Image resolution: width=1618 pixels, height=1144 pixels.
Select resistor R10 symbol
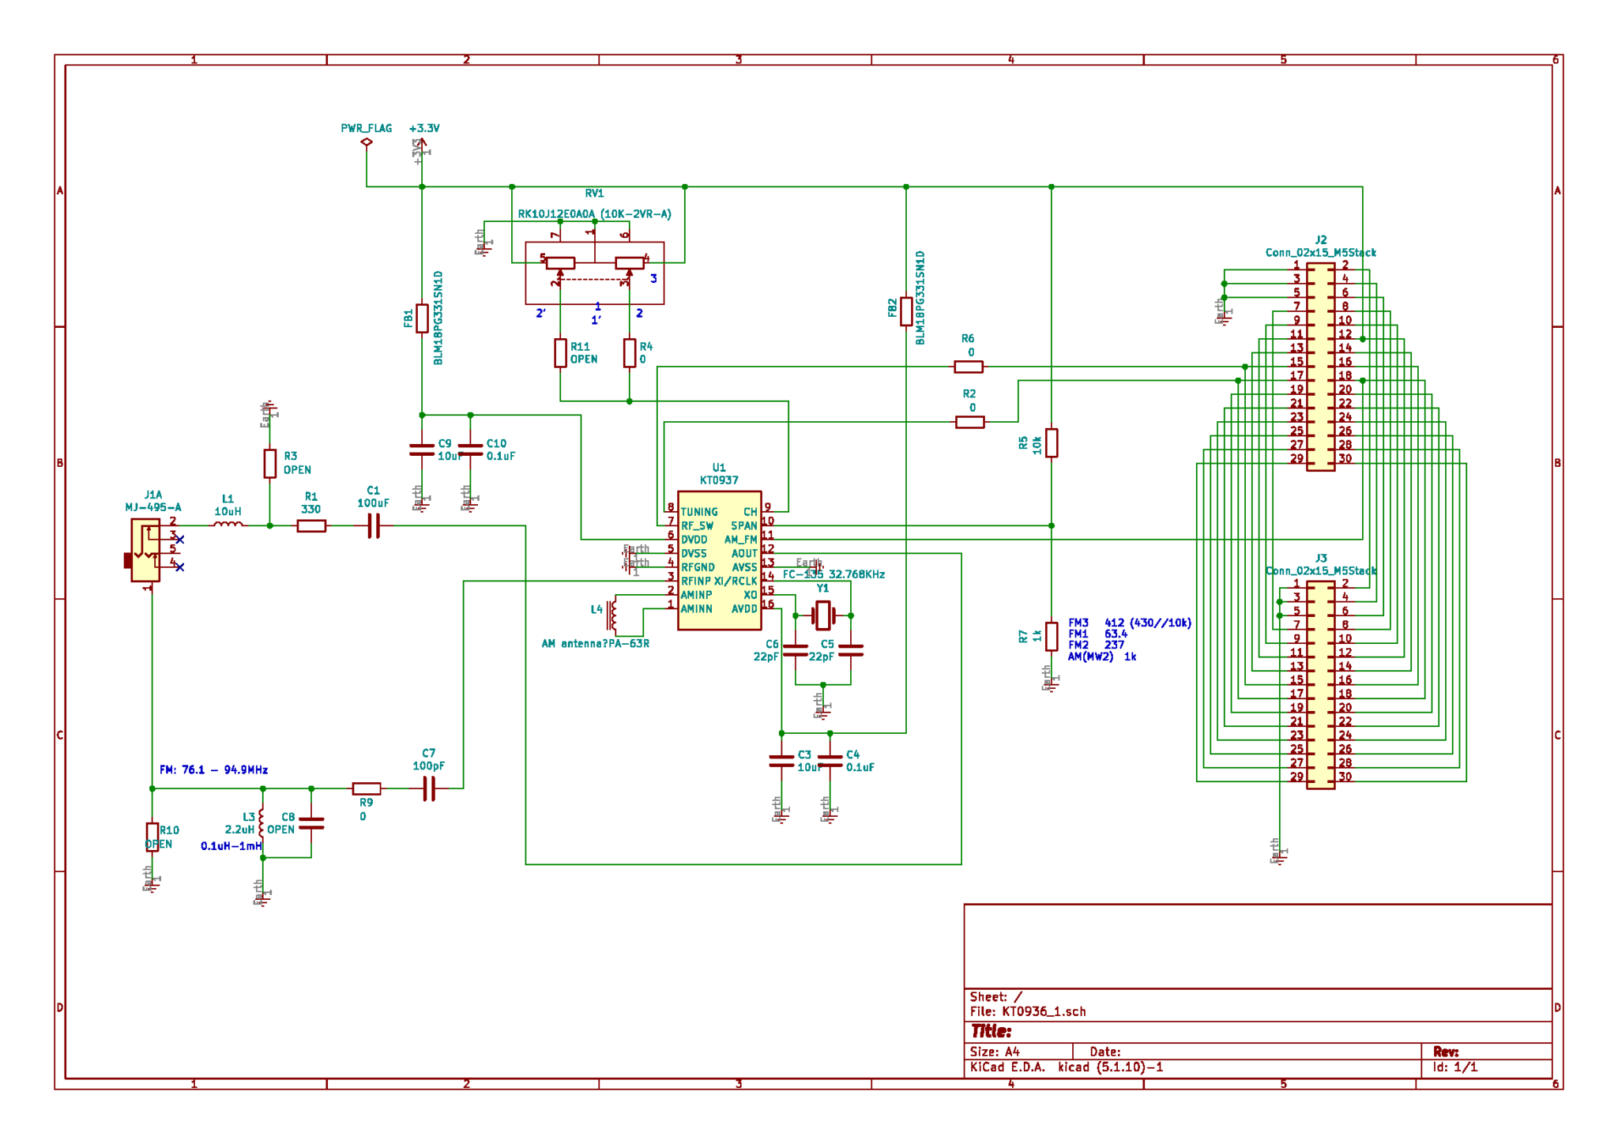[x=152, y=837]
